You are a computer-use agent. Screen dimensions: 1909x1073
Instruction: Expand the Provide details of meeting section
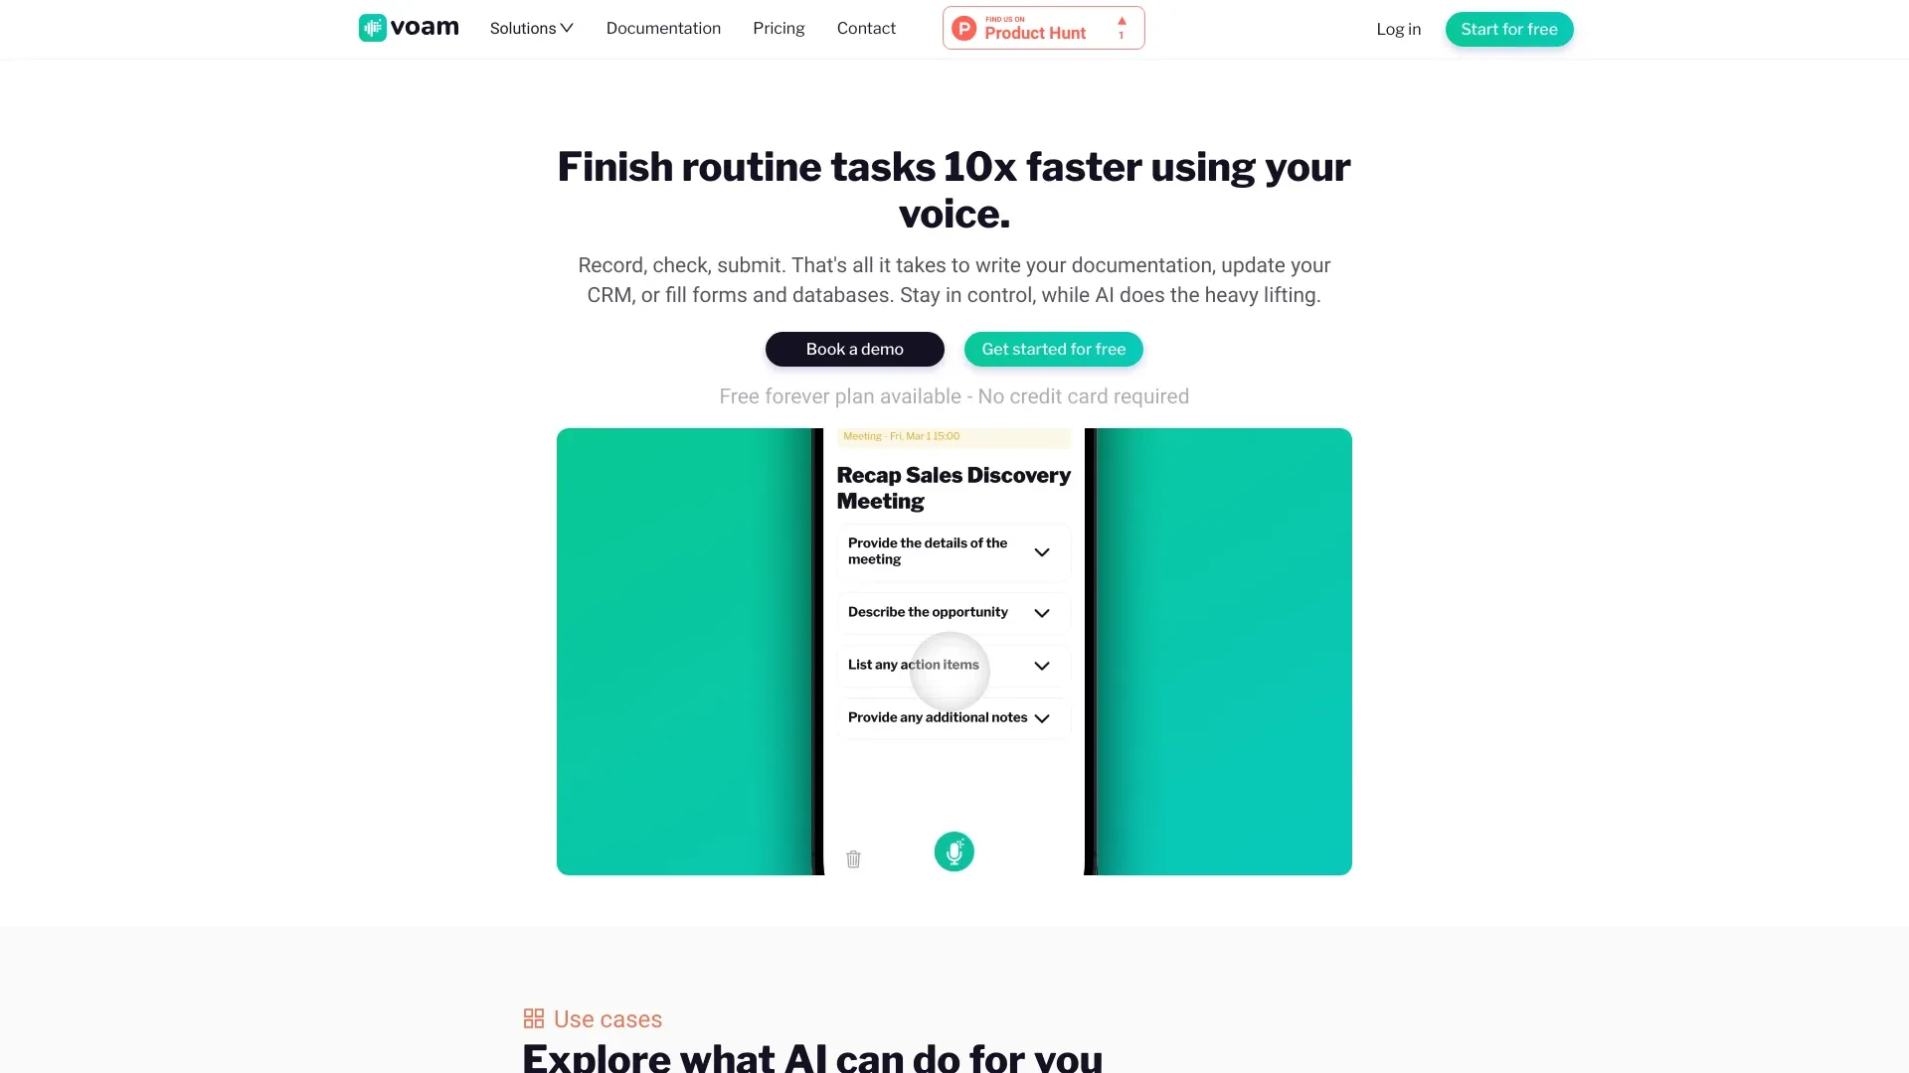pos(1042,551)
